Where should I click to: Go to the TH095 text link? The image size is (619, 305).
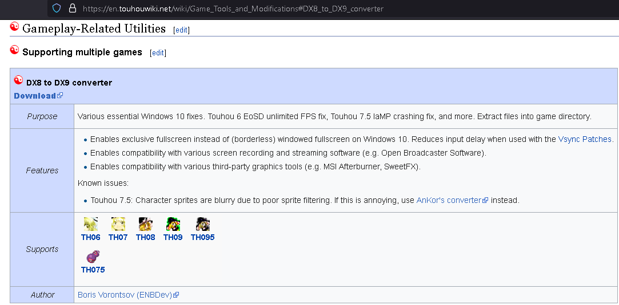coord(202,237)
